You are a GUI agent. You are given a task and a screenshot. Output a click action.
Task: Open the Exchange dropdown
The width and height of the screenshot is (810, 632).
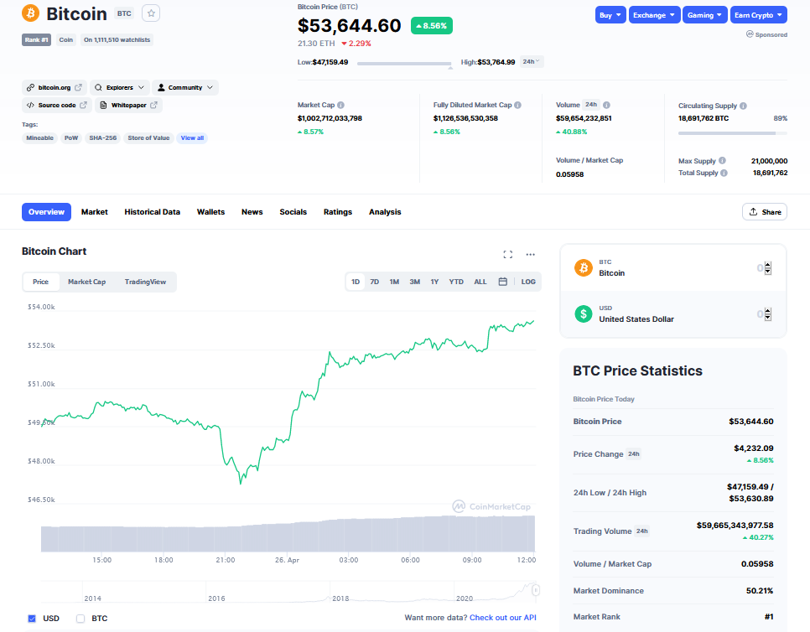(x=654, y=15)
